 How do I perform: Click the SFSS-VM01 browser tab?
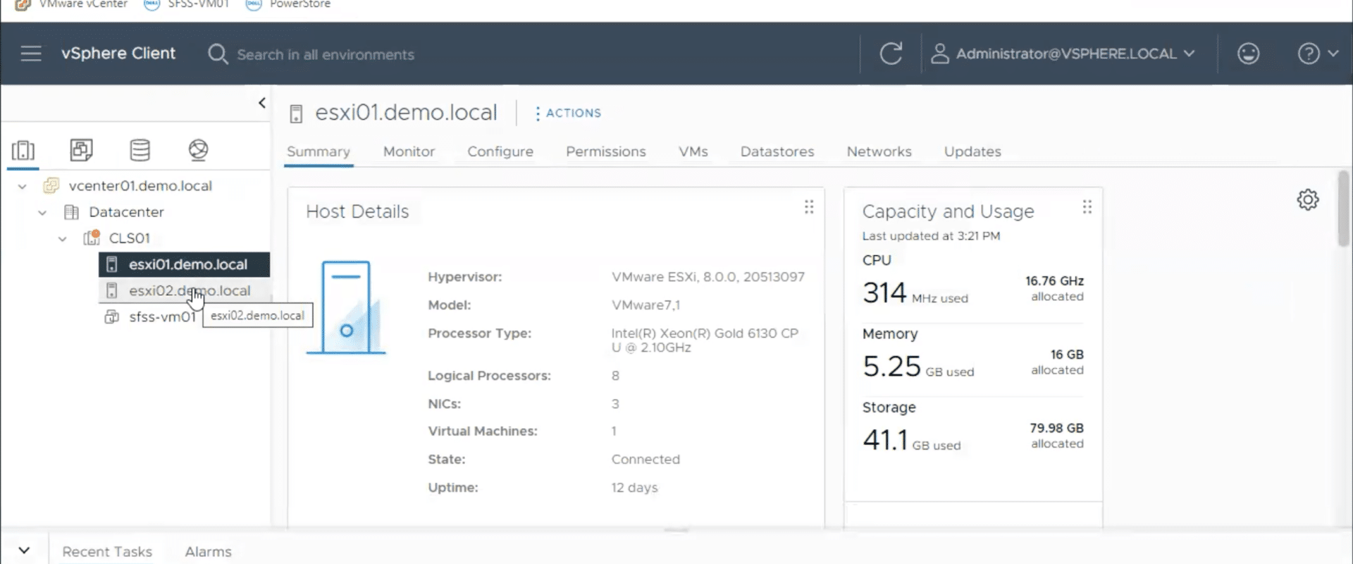(x=187, y=4)
